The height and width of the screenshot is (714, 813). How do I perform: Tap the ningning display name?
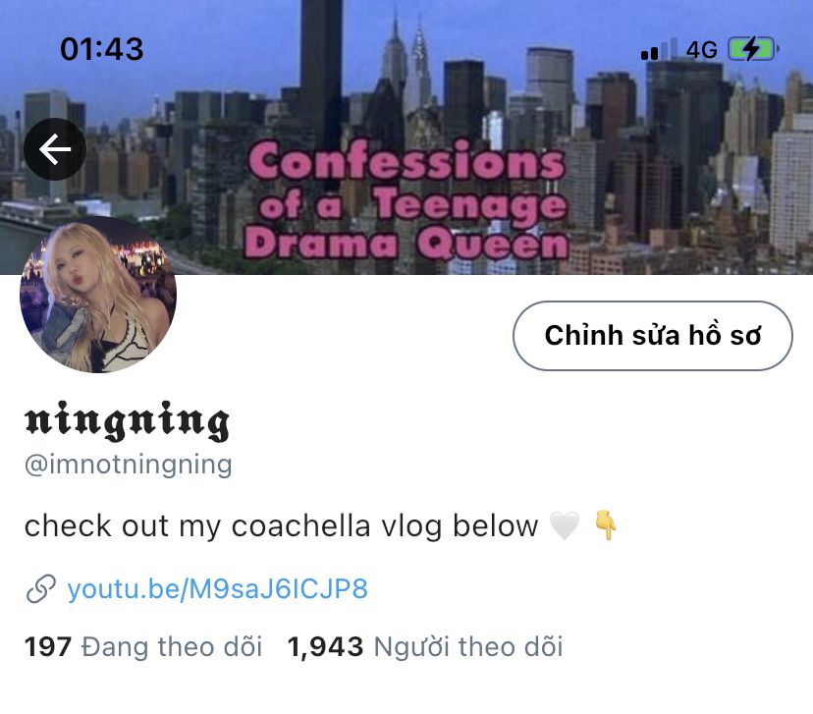pyautogui.click(x=127, y=420)
